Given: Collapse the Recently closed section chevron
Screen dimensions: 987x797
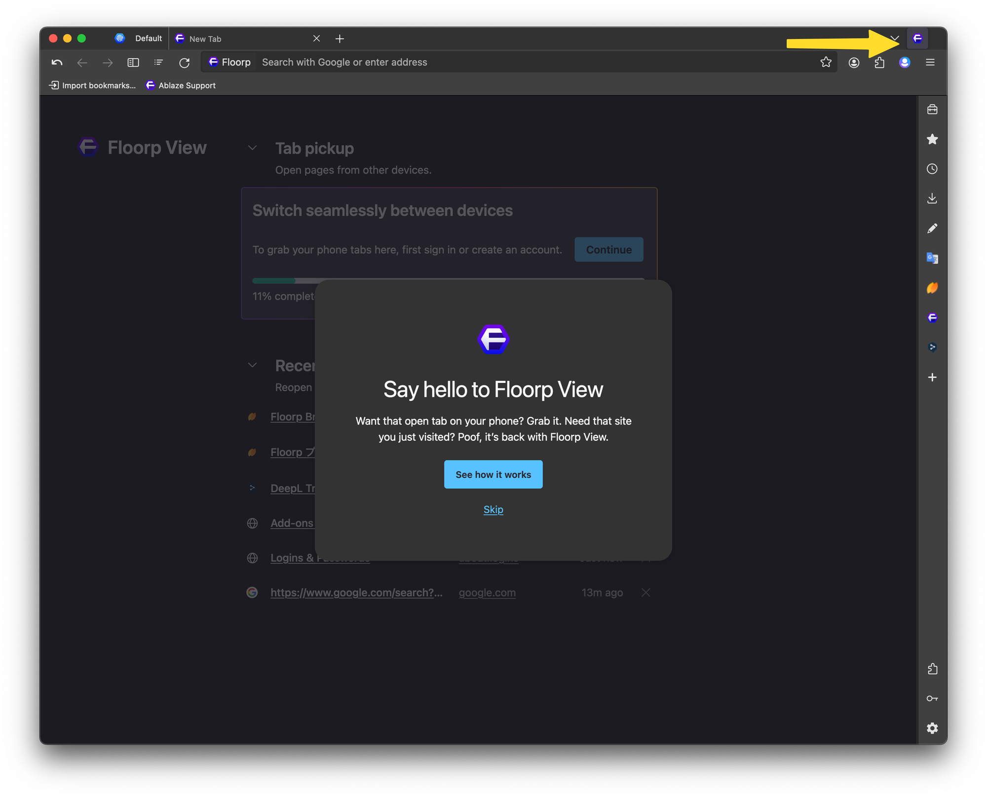Looking at the screenshot, I should click(252, 365).
